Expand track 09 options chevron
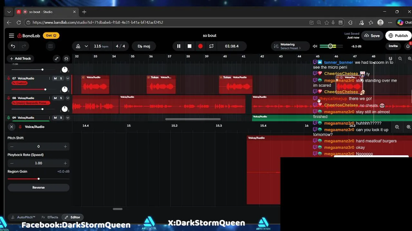The width and height of the screenshot is (412, 231). pyautogui.click(x=68, y=118)
